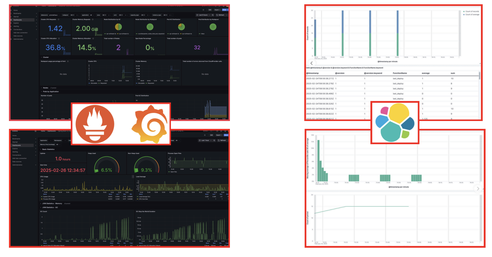Click Refresh in the Spring Boot dashboard
This screenshot has width=492, height=257.
click(222, 140)
